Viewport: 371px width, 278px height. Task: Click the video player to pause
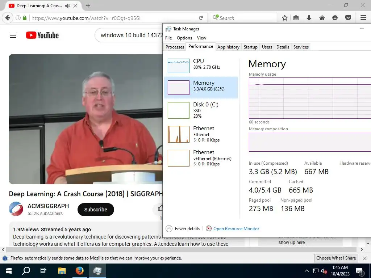86,119
